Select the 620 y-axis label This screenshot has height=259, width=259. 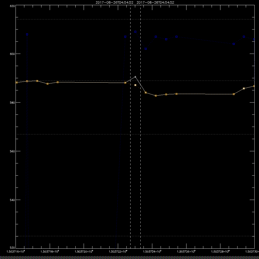[x=12, y=6]
